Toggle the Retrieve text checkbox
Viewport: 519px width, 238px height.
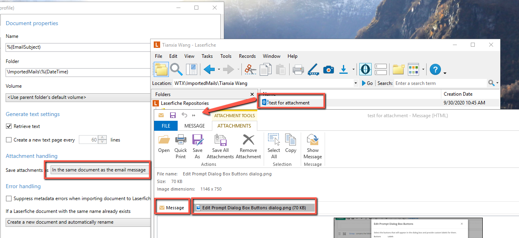click(9, 126)
